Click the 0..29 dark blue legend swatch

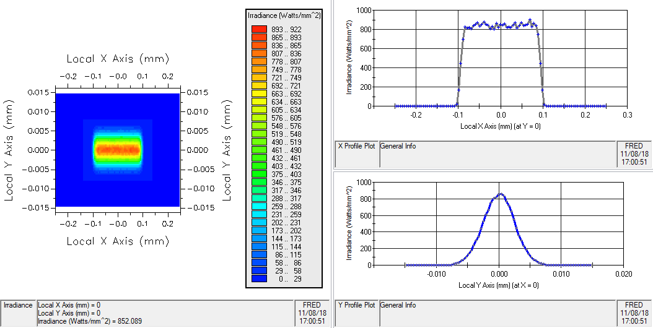259,278
